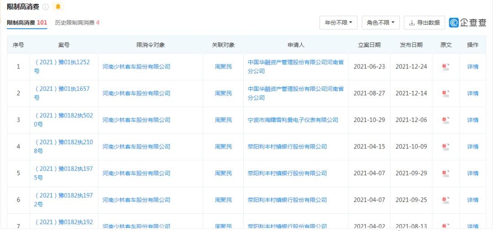Click the 企查查 logo
Viewport: 493px width, 231px height.
pyautogui.click(x=467, y=22)
